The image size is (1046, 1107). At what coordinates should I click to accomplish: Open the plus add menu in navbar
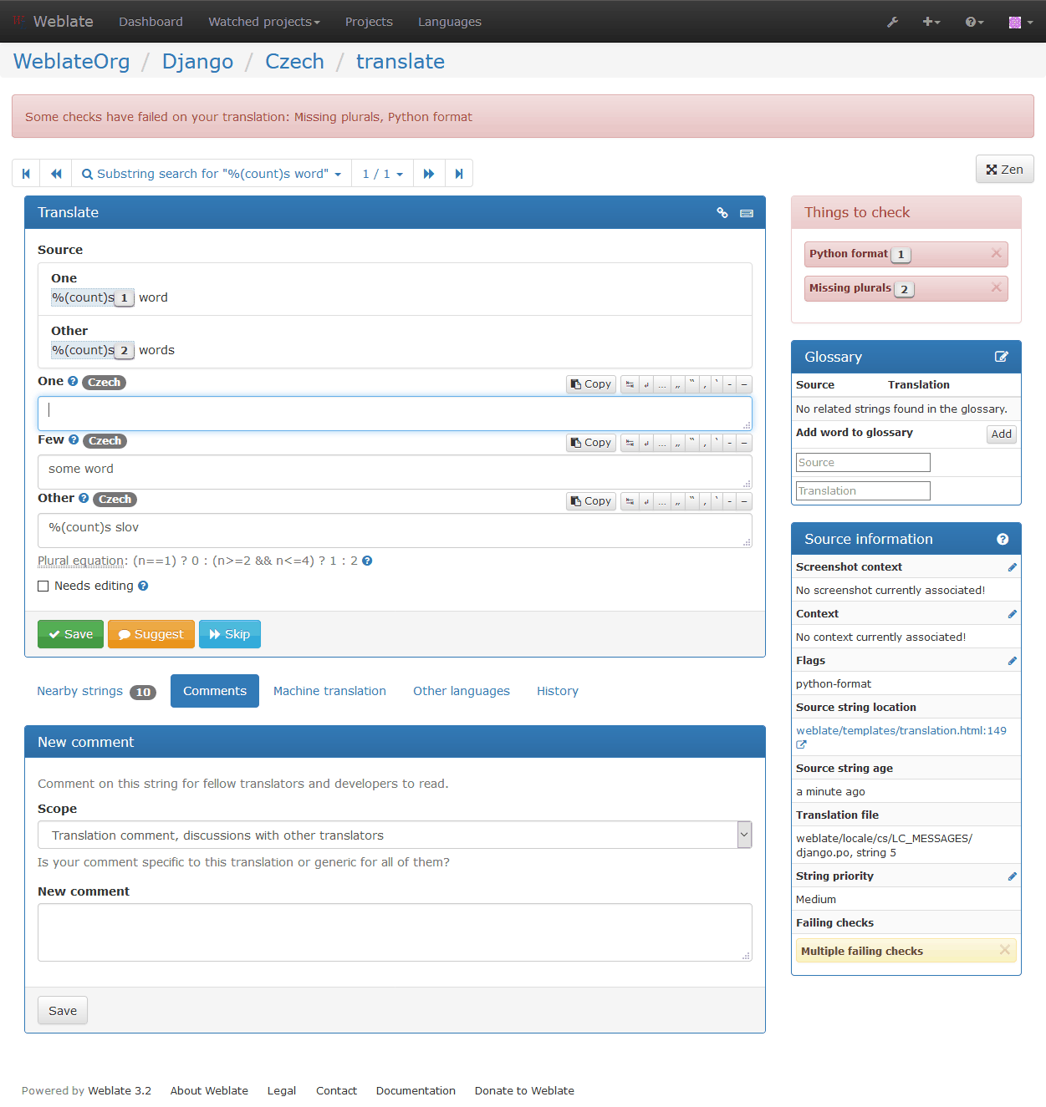point(931,22)
